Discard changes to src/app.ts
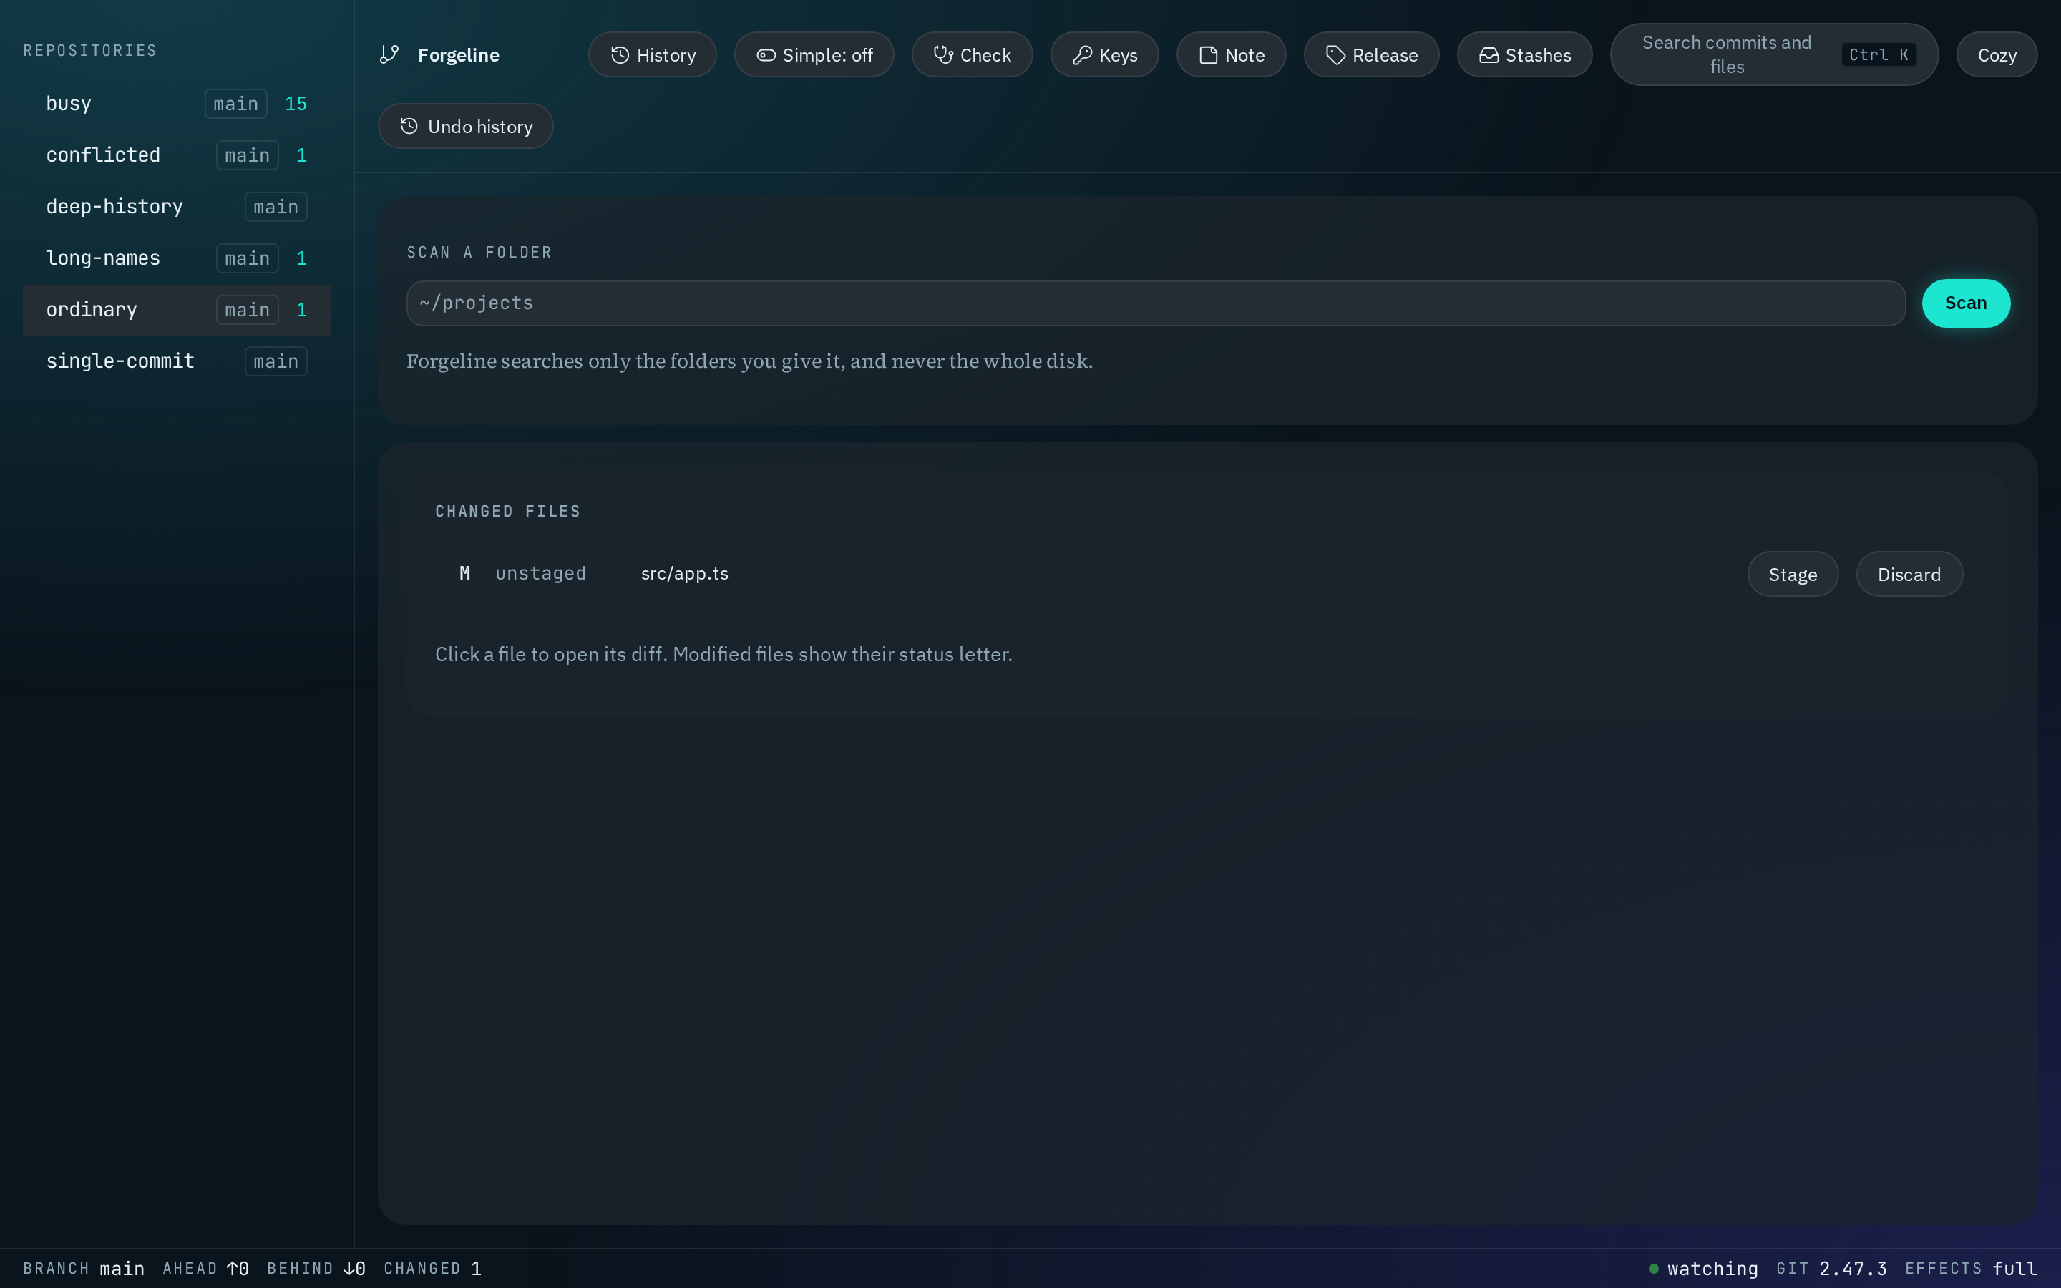The image size is (2061, 1288). (1909, 574)
